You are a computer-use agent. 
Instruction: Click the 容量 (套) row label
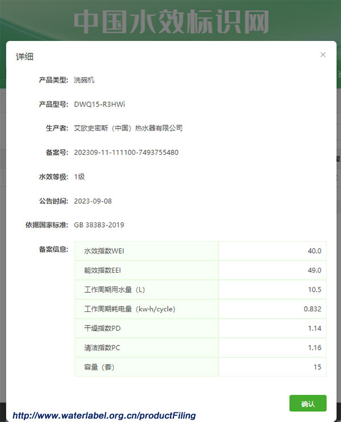[x=99, y=367]
